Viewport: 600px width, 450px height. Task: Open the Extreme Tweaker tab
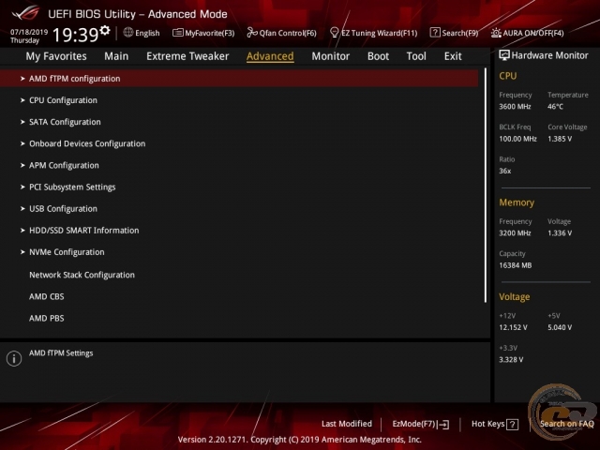(x=187, y=56)
